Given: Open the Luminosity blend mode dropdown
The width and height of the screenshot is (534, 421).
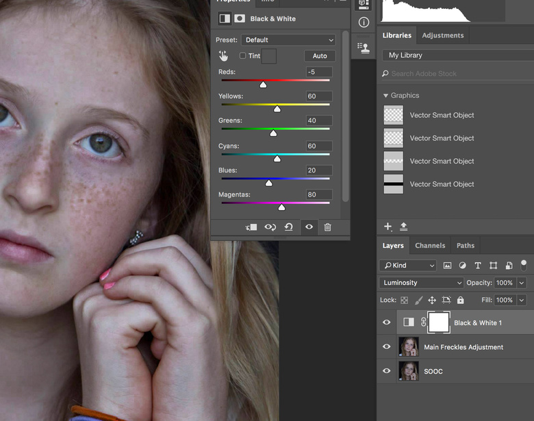Looking at the screenshot, I should click(x=421, y=283).
